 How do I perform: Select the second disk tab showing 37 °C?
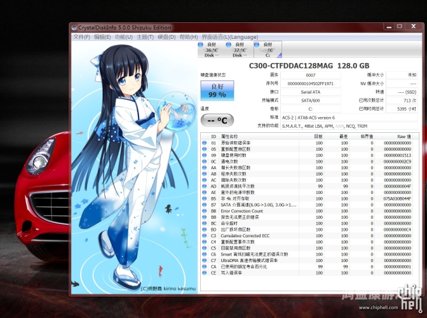239,49
